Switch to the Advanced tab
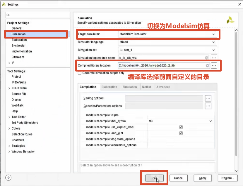 (x=163, y=87)
